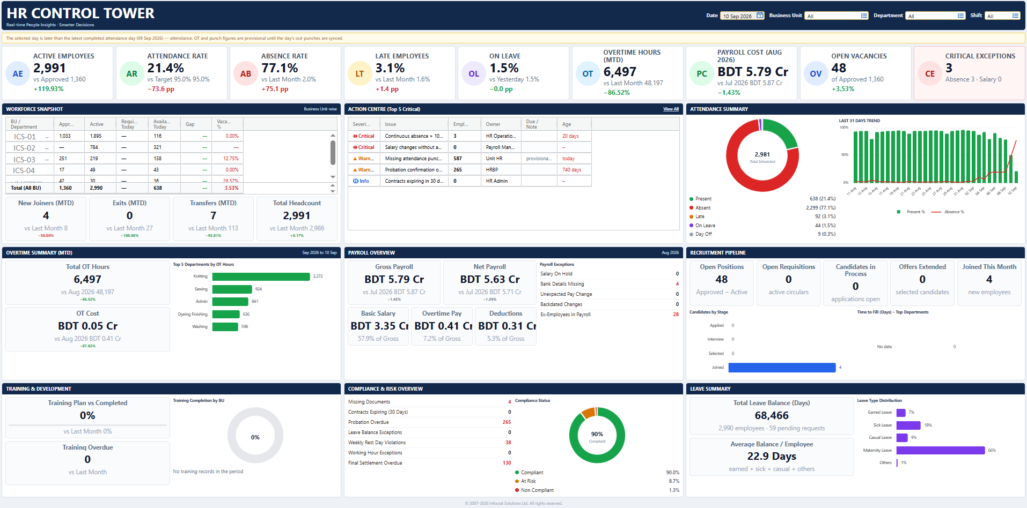Click the View All link in Action Centre
1027x508 pixels.
point(671,109)
